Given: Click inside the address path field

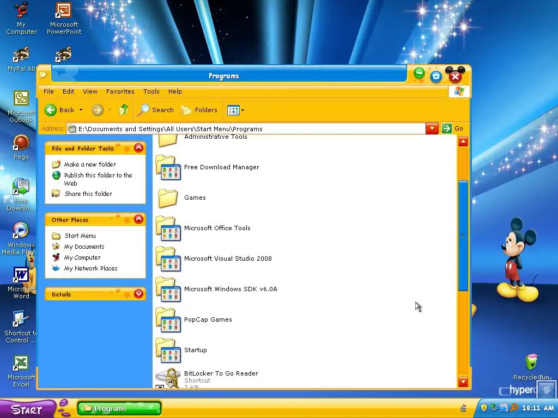Looking at the screenshot, I should point(246,128).
